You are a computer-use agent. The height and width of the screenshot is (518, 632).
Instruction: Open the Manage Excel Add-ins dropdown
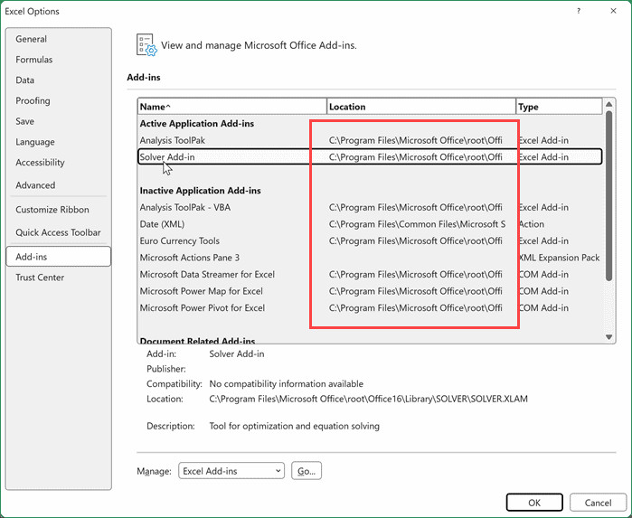(231, 471)
